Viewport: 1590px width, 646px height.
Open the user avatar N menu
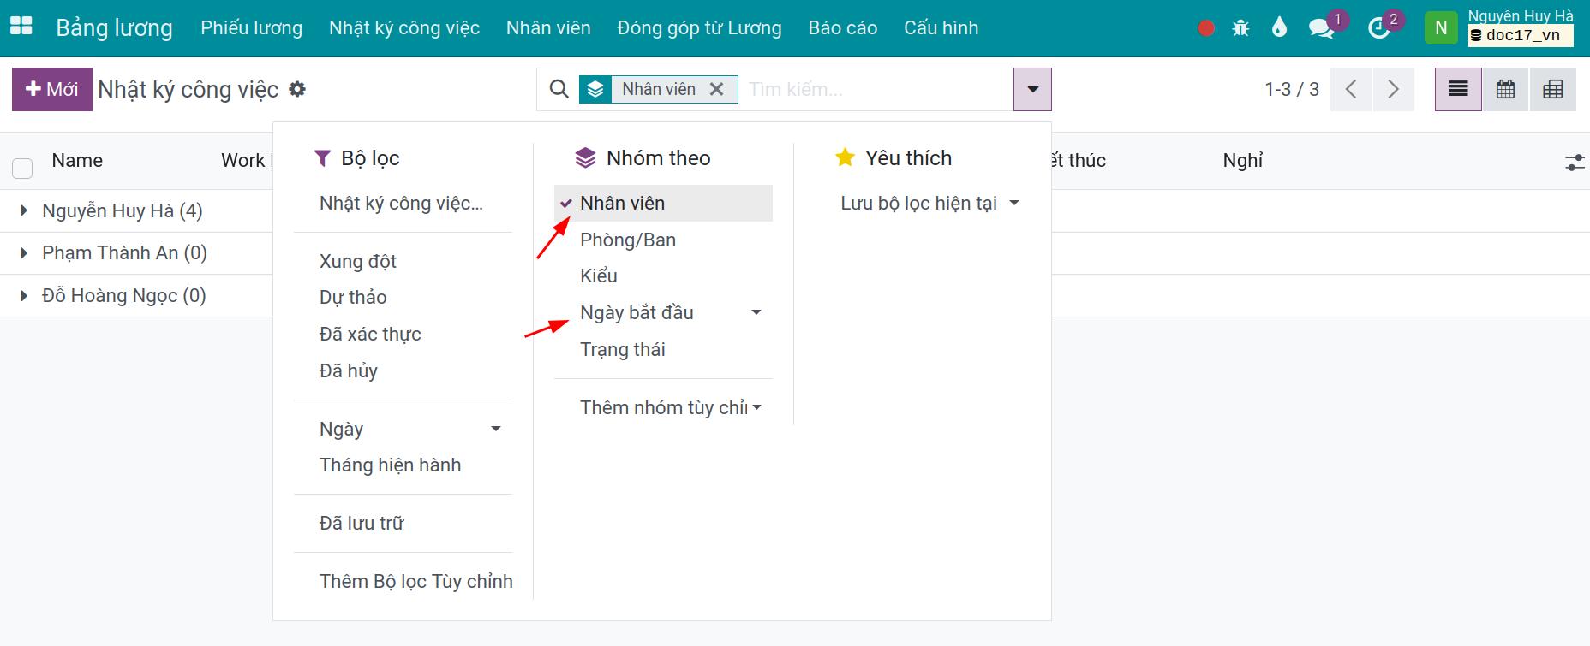[1441, 27]
